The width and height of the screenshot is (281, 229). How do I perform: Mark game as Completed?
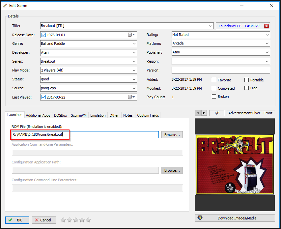(214, 88)
